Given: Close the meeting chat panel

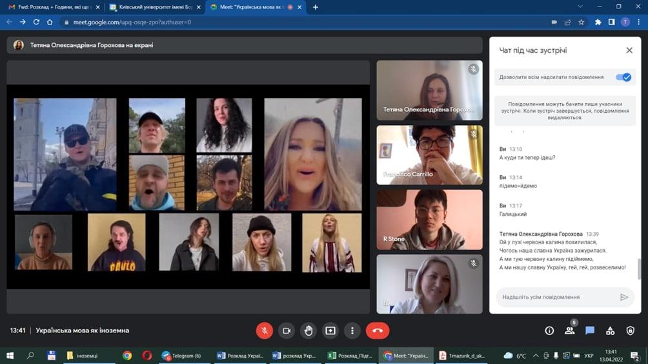Looking at the screenshot, I should point(629,50).
